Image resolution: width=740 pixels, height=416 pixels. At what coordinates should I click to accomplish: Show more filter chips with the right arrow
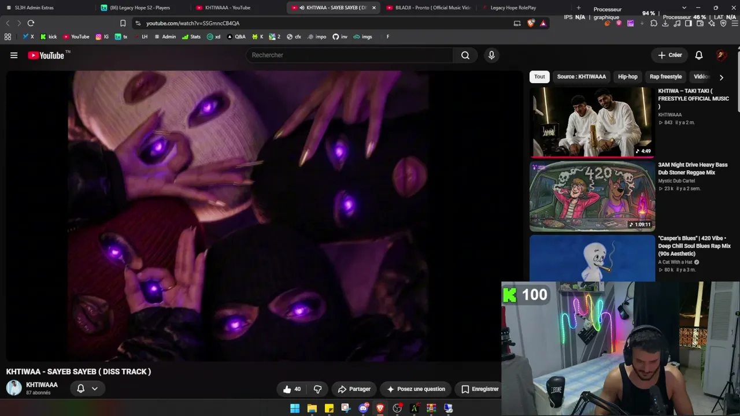(x=721, y=77)
